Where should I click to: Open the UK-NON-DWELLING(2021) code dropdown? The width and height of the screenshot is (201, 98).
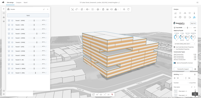[x=185, y=44]
